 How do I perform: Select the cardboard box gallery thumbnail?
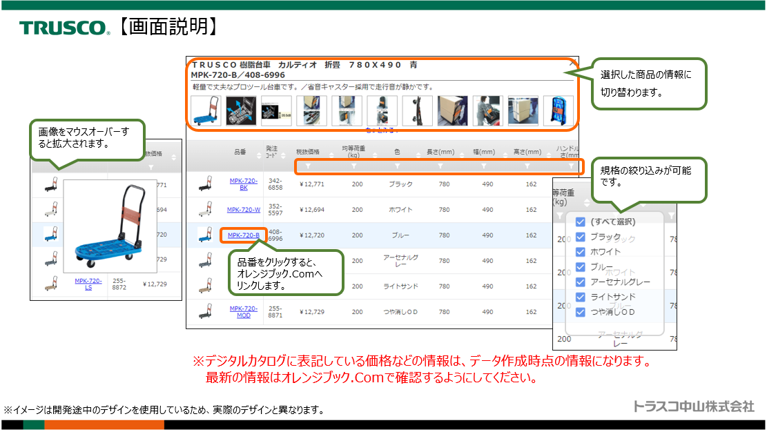pyautogui.click(x=452, y=110)
